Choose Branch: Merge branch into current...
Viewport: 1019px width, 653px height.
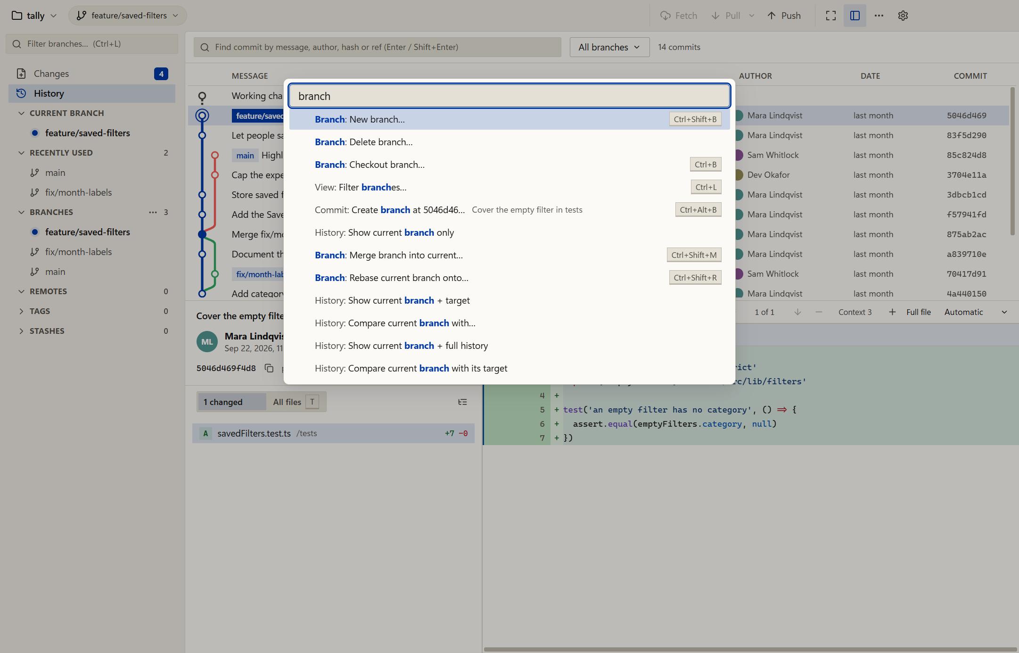(509, 255)
